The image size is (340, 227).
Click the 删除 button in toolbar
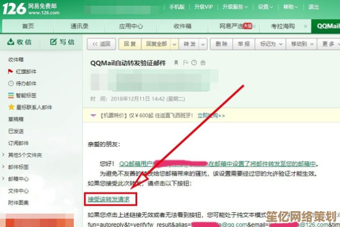[x=218, y=44]
